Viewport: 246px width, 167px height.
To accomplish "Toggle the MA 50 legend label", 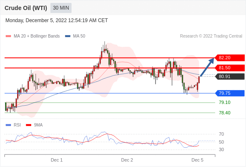I will click(79, 36).
